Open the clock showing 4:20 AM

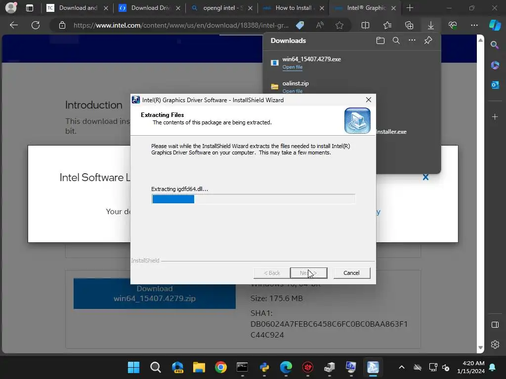pos(471,367)
